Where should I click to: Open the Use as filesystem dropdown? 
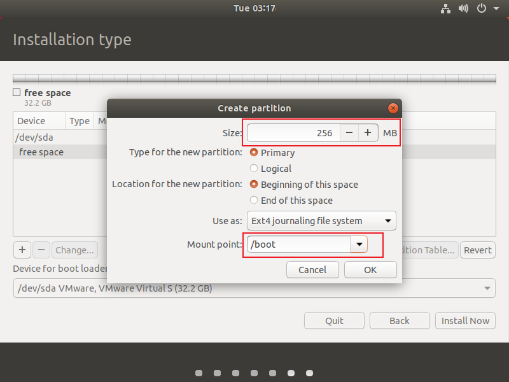click(321, 221)
